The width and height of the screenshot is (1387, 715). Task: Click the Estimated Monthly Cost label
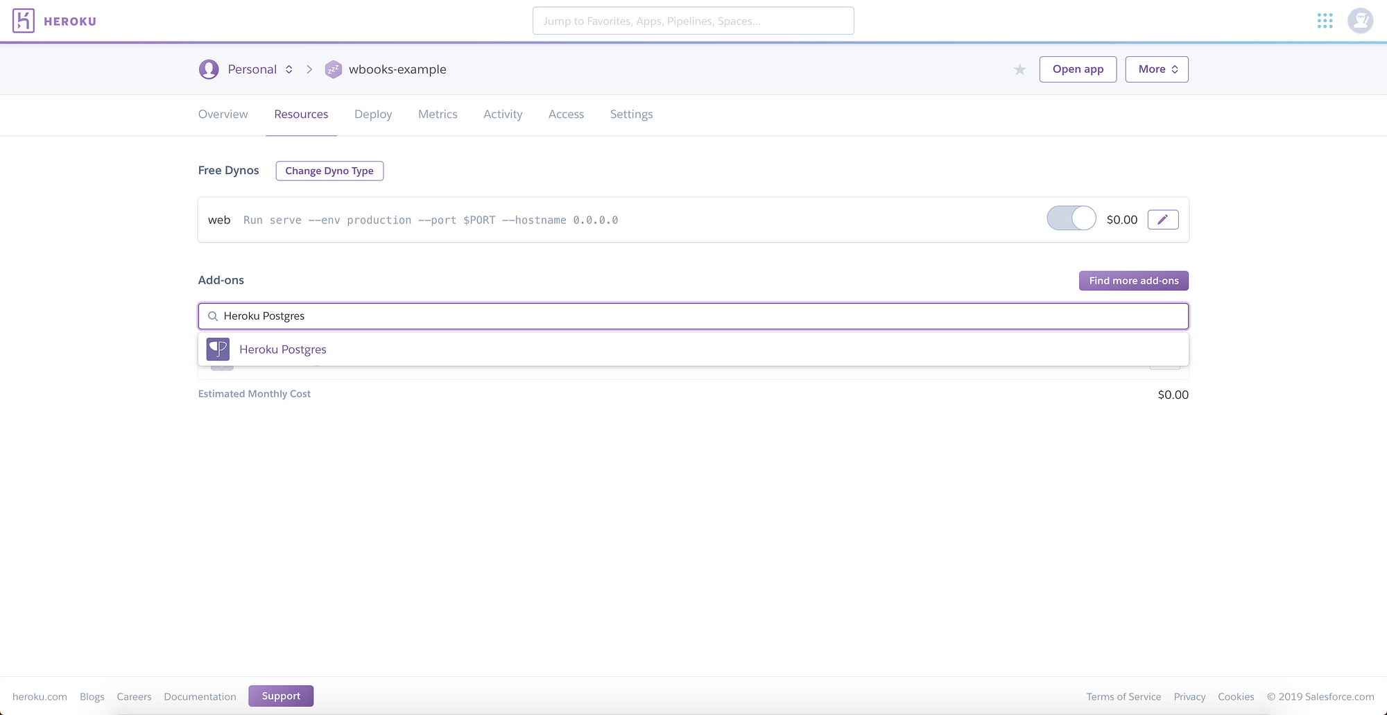(x=255, y=394)
